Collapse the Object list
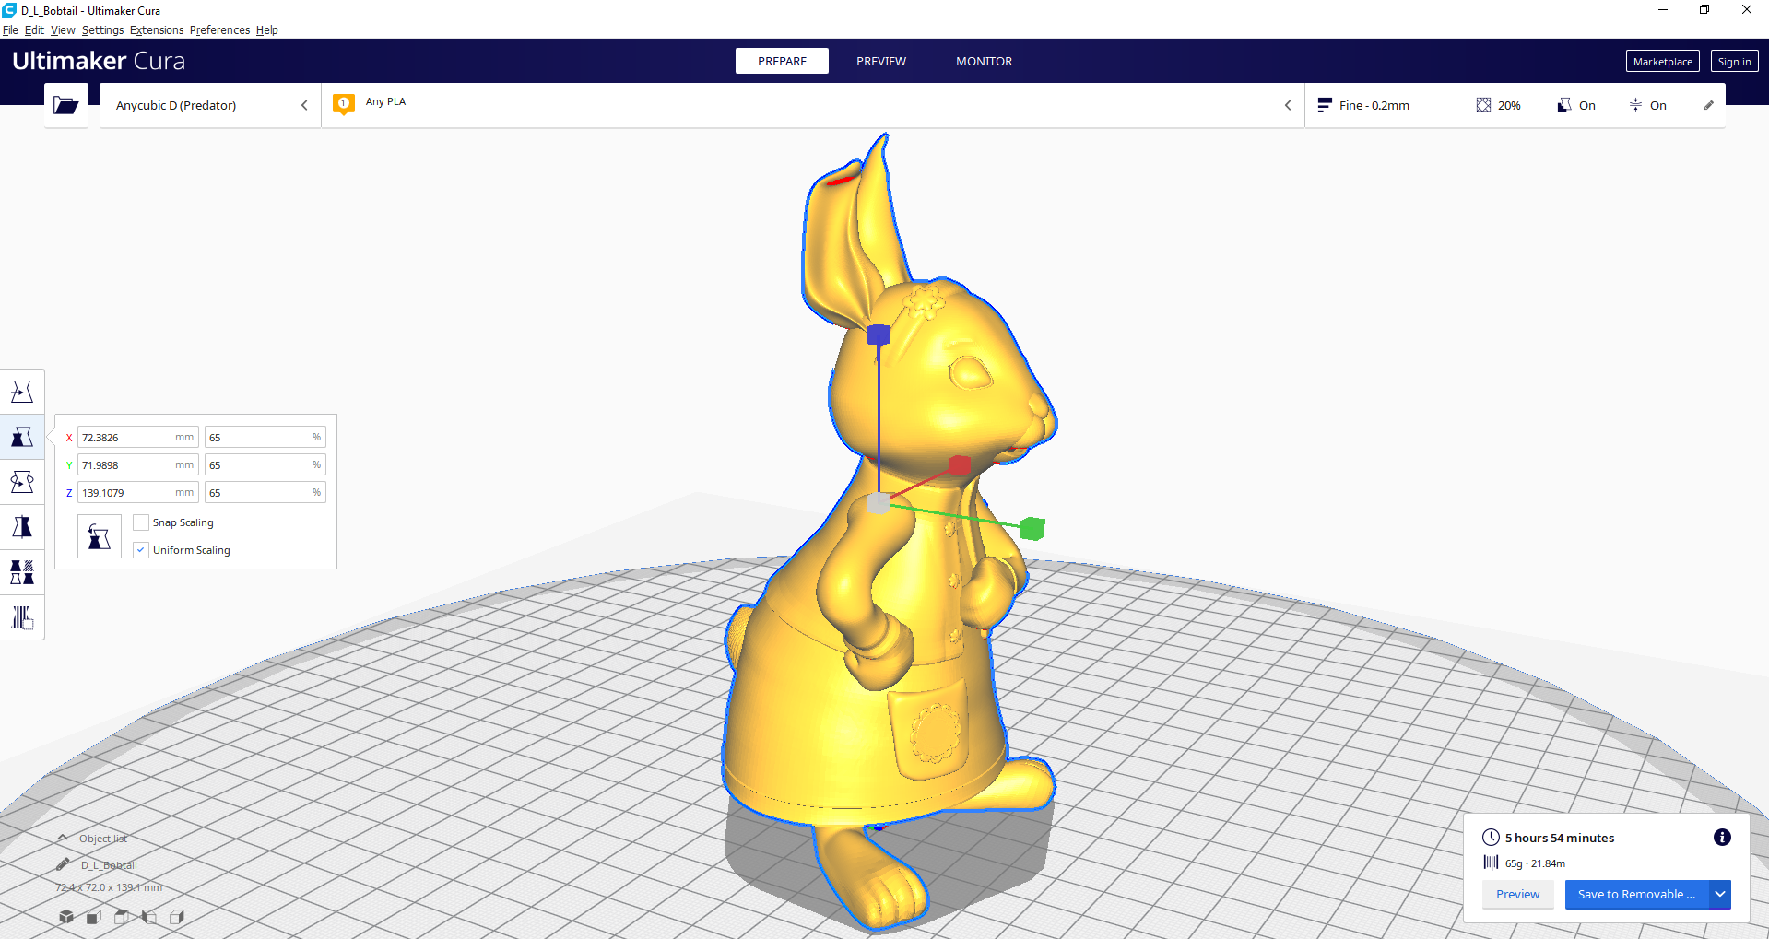This screenshot has height=939, width=1769. (63, 838)
